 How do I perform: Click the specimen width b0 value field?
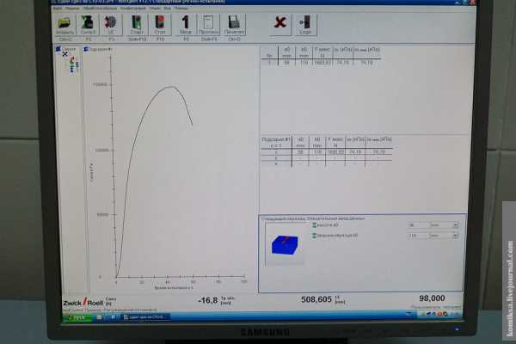tap(417, 235)
